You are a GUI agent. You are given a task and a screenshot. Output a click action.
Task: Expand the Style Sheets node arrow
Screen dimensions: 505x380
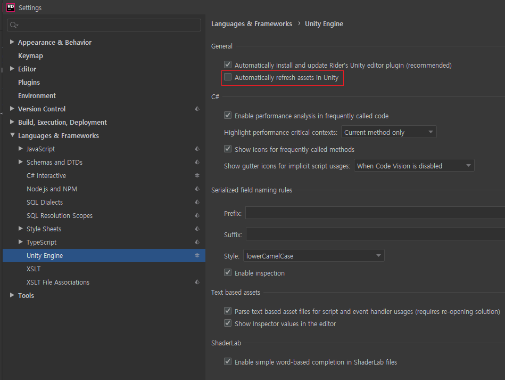pyautogui.click(x=21, y=229)
